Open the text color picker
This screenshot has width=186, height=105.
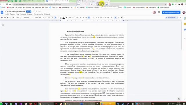tap(64, 17)
